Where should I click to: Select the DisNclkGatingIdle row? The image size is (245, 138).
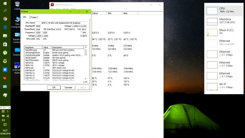coord(54,55)
